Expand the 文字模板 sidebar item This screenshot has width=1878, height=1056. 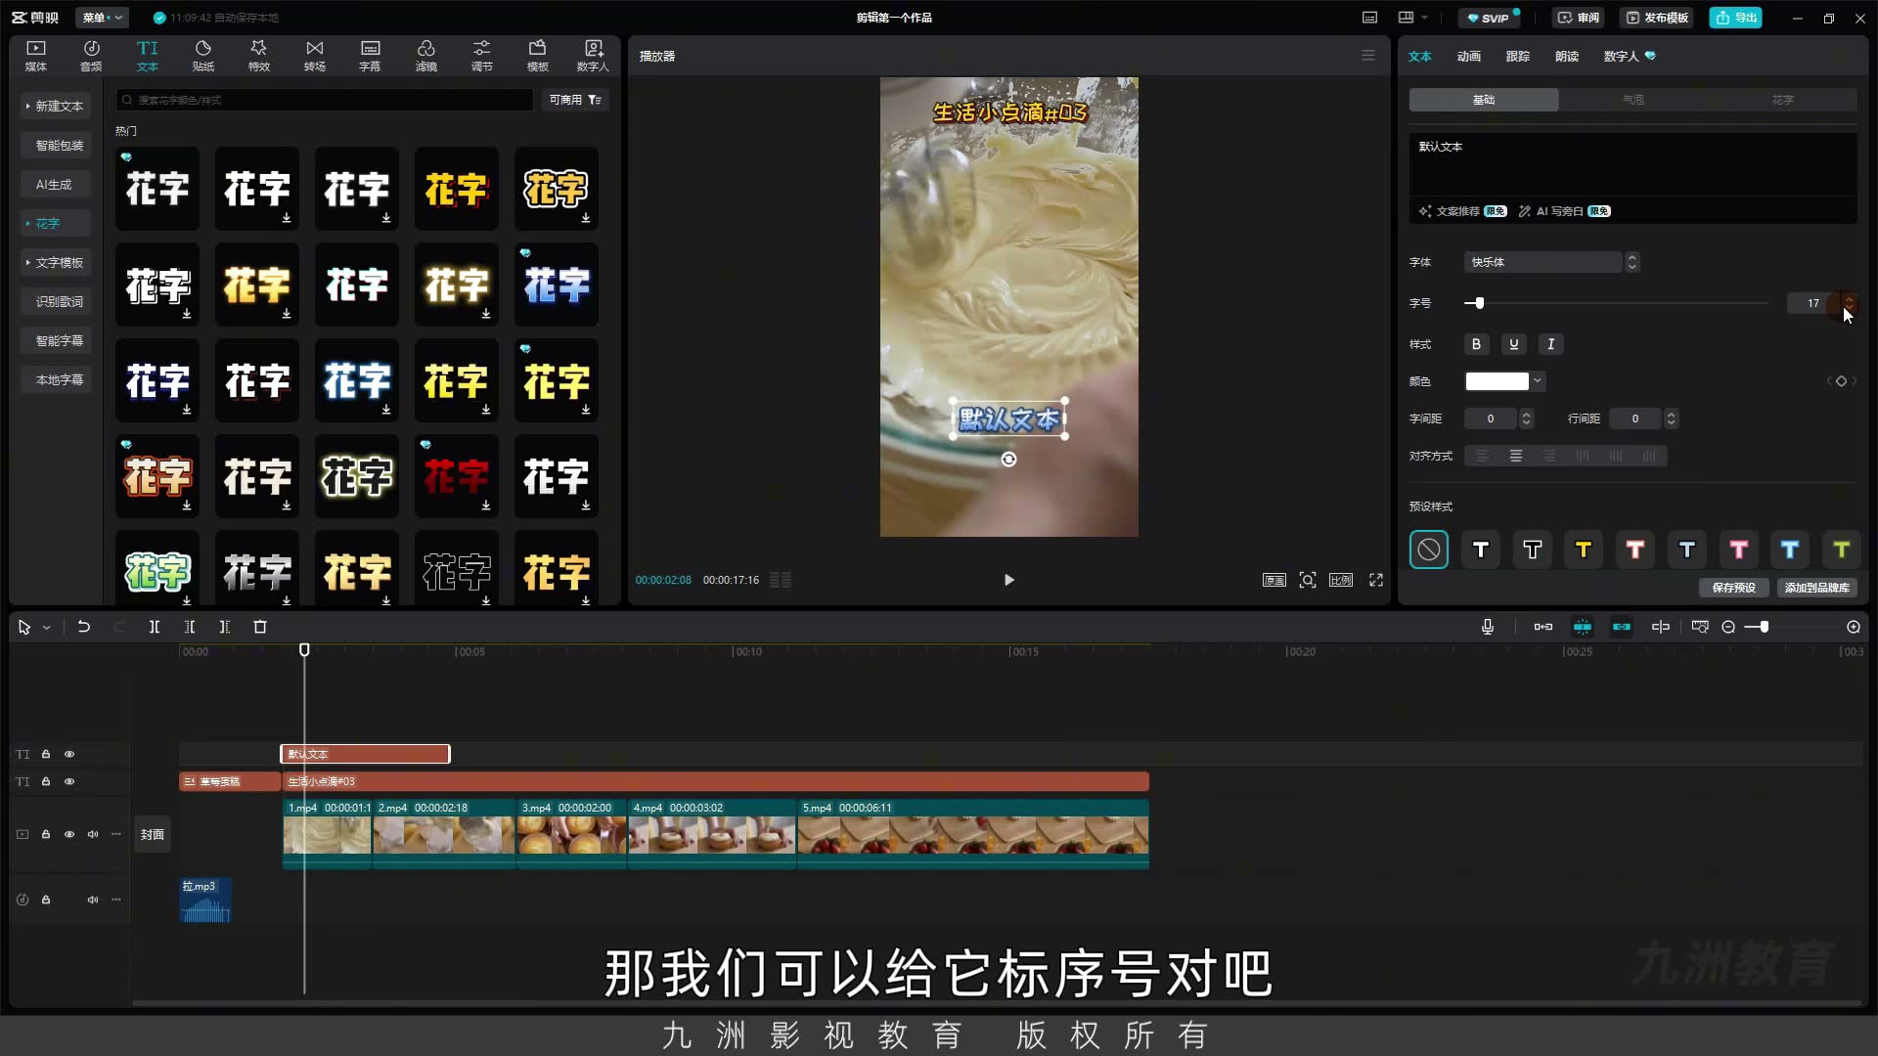tap(56, 262)
